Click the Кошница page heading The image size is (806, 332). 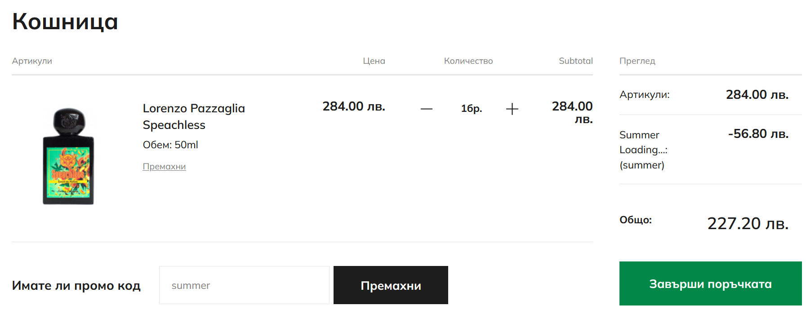coord(65,22)
